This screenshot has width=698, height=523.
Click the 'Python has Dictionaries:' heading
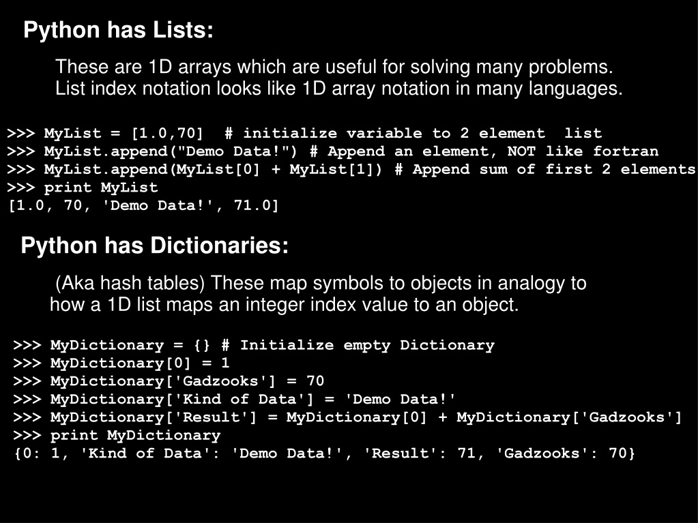click(x=155, y=245)
